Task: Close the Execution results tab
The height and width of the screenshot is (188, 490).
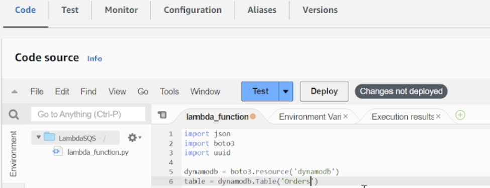Action: (x=438, y=117)
